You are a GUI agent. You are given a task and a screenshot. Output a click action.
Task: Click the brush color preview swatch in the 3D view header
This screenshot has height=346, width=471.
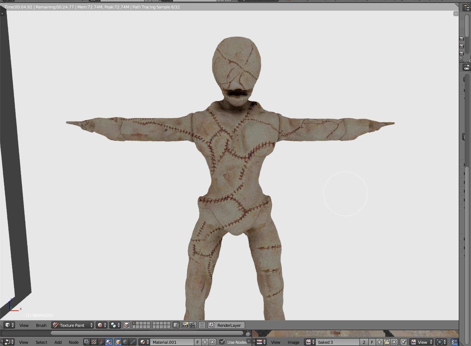99,325
